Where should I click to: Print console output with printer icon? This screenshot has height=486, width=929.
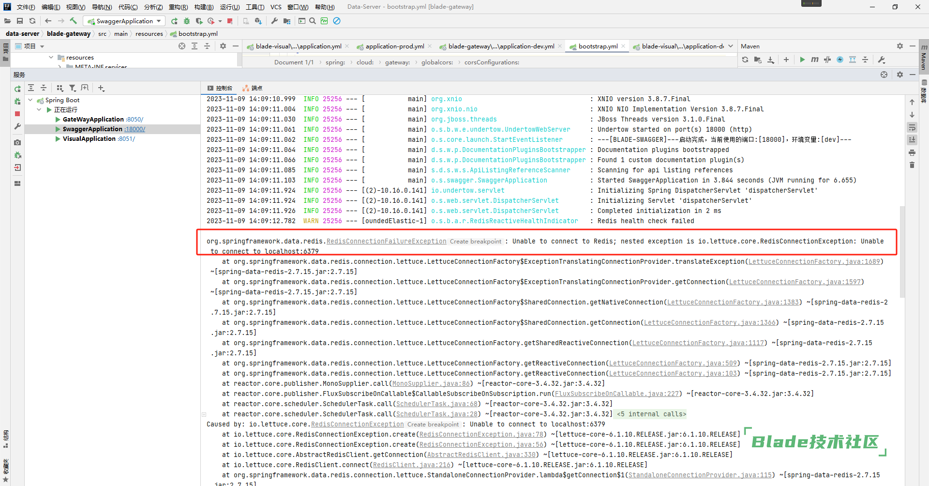912,152
